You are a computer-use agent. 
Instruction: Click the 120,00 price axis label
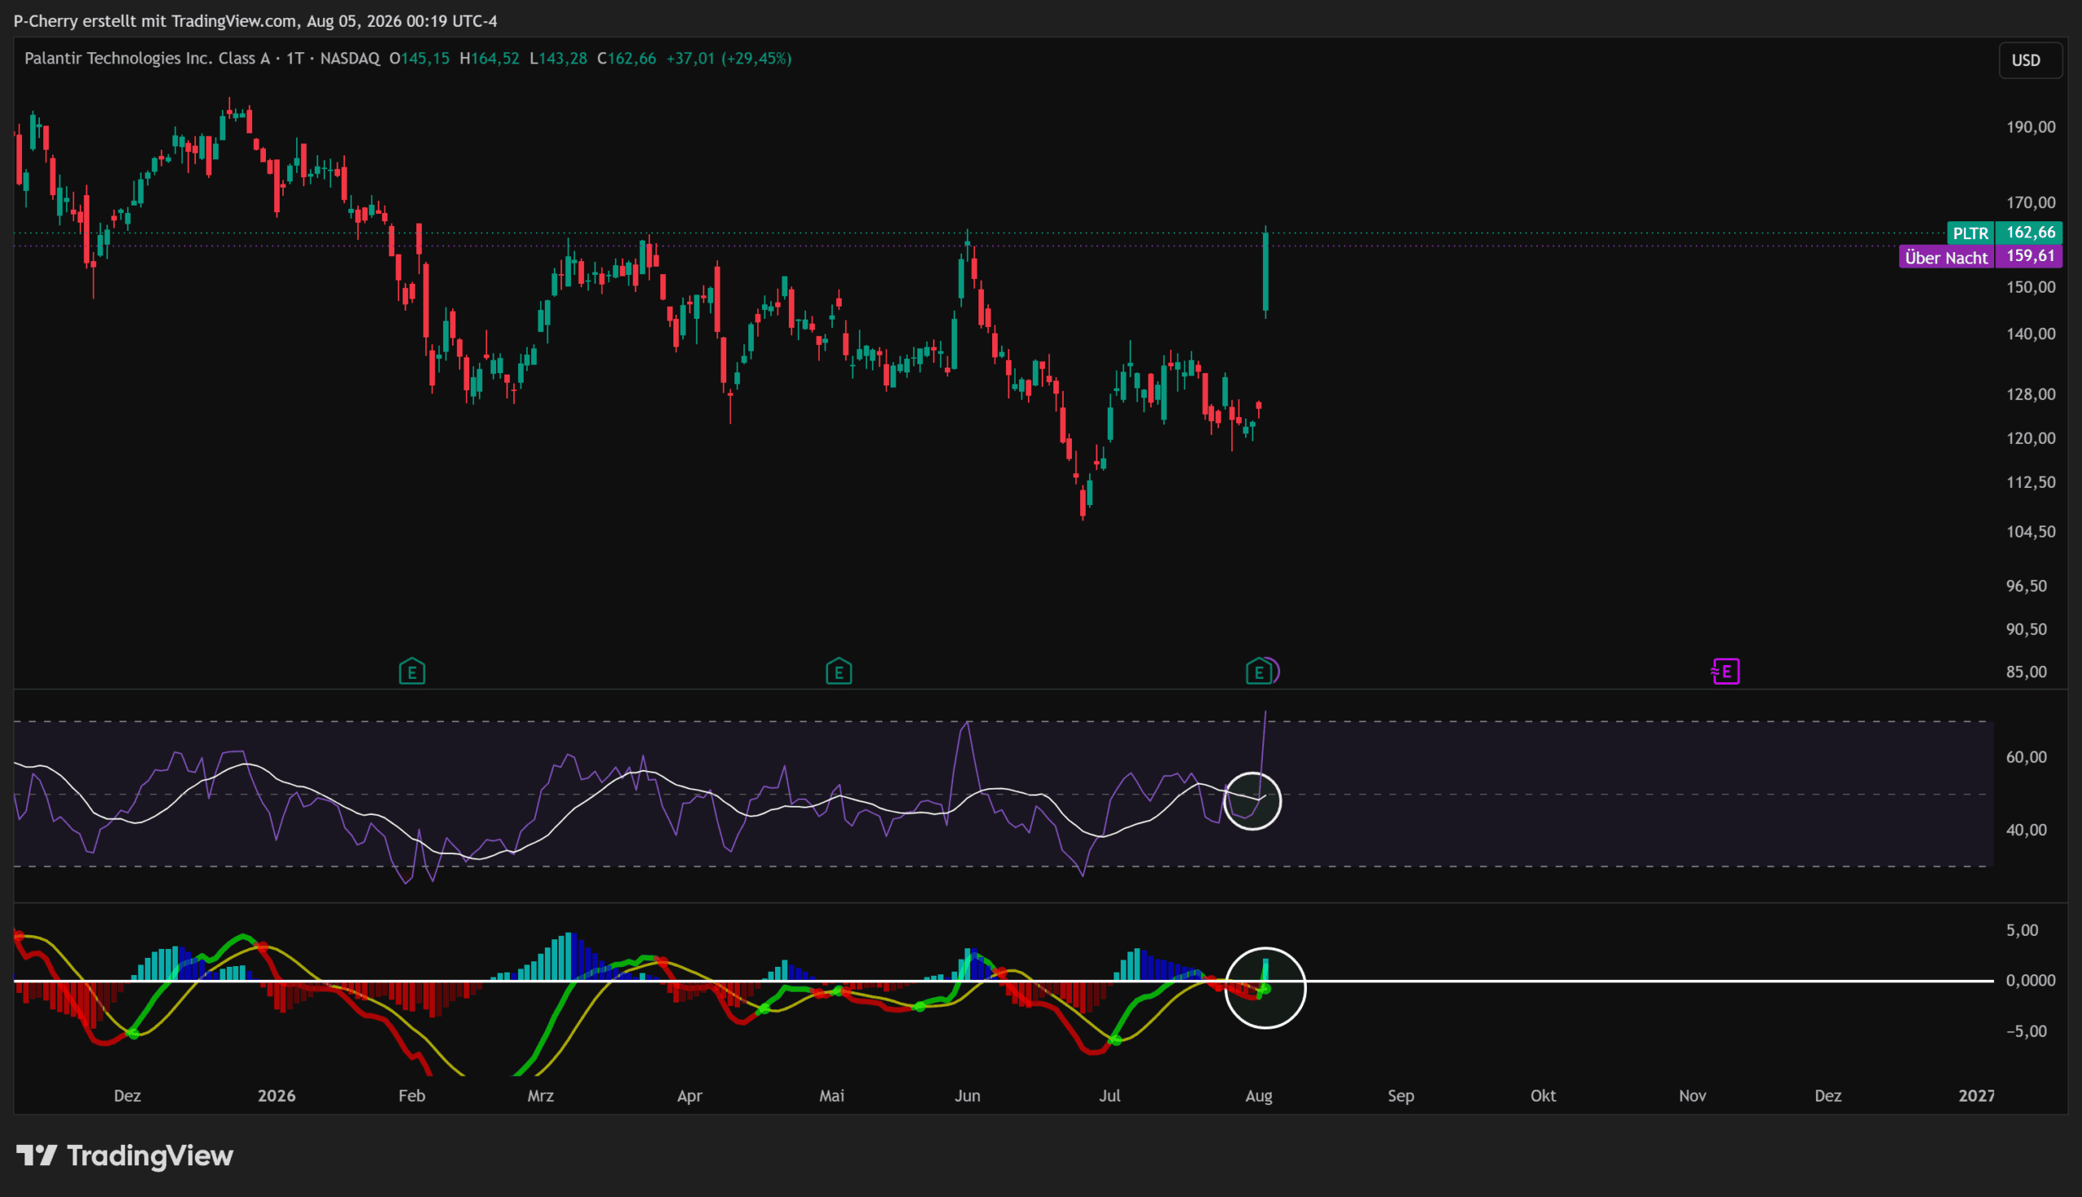(2030, 439)
